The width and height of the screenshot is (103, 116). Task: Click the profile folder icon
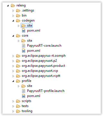18,81
